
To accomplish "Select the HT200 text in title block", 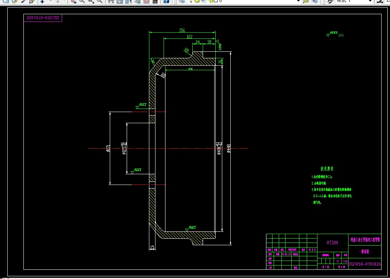I will click(332, 243).
